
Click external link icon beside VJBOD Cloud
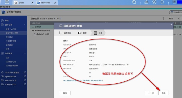pyautogui.click(x=25, y=84)
